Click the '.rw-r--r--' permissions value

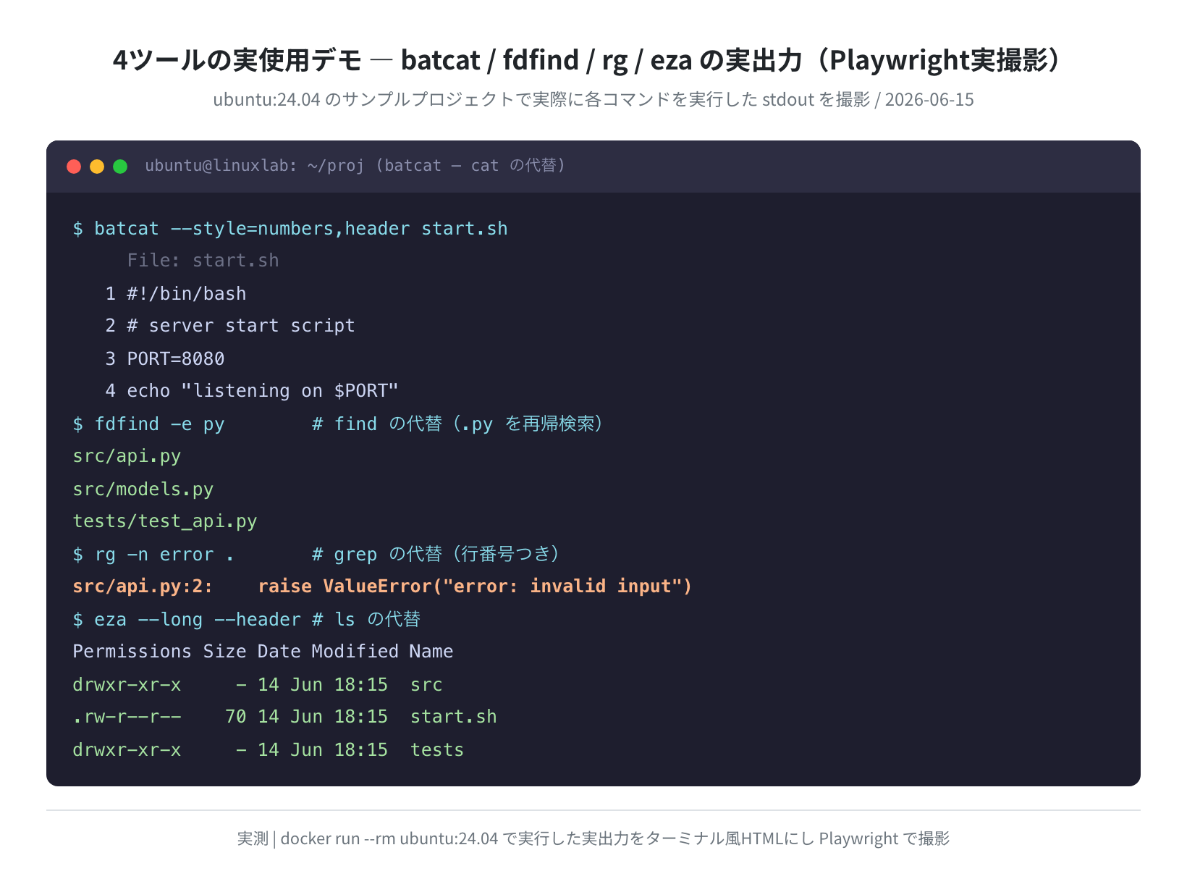click(127, 717)
